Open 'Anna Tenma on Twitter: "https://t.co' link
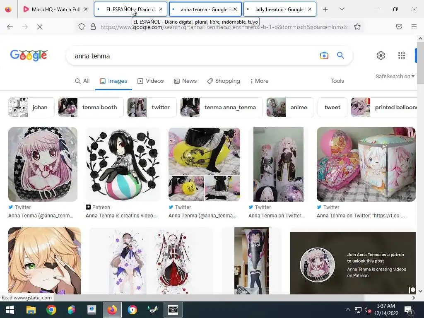This screenshot has width=424, height=318. click(x=361, y=215)
